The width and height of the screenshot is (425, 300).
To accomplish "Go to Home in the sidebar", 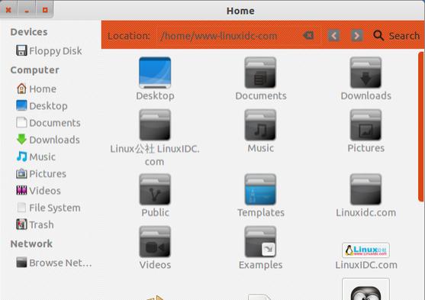I will pyautogui.click(x=37, y=89).
